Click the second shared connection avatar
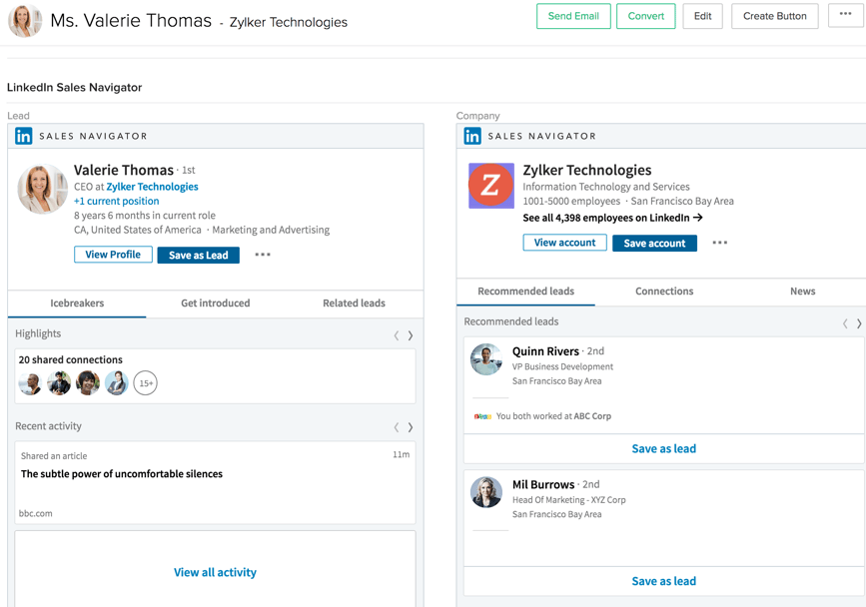 click(59, 383)
